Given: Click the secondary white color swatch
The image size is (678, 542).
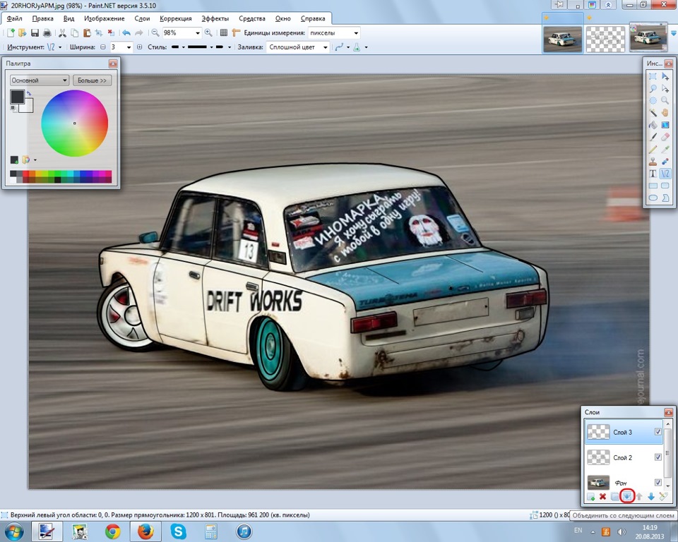Looking at the screenshot, I should 28,107.
